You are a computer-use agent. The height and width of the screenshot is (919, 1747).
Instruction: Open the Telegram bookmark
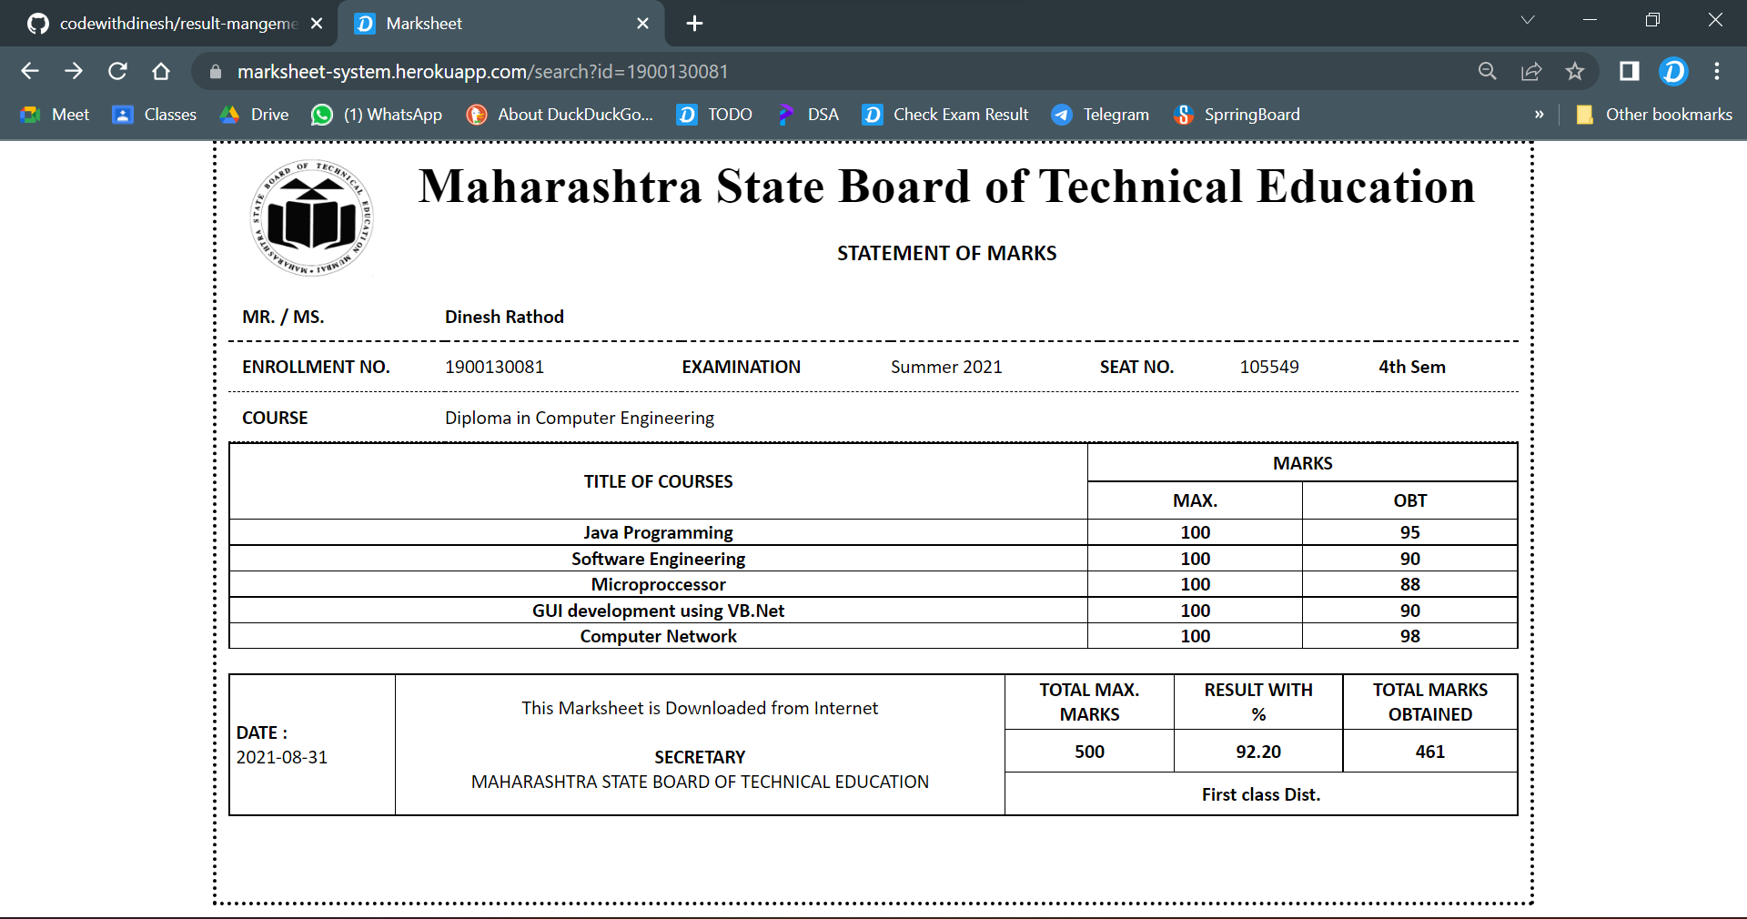point(1100,115)
